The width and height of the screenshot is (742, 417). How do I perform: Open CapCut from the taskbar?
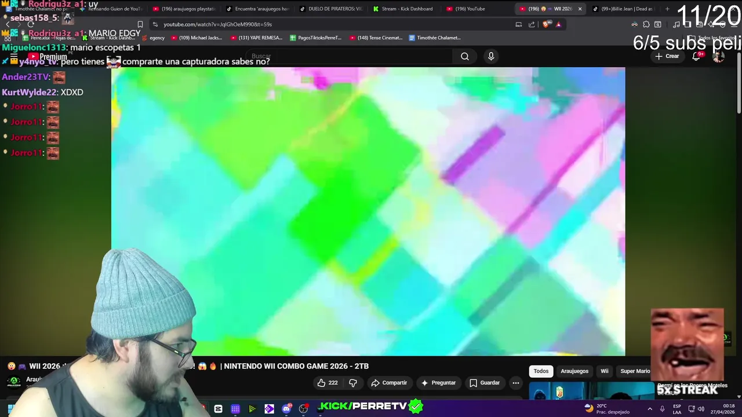click(218, 409)
